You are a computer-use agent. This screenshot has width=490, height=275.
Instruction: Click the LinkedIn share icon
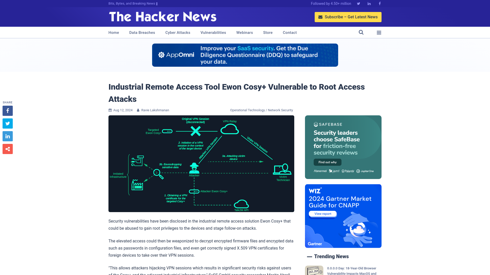7,136
